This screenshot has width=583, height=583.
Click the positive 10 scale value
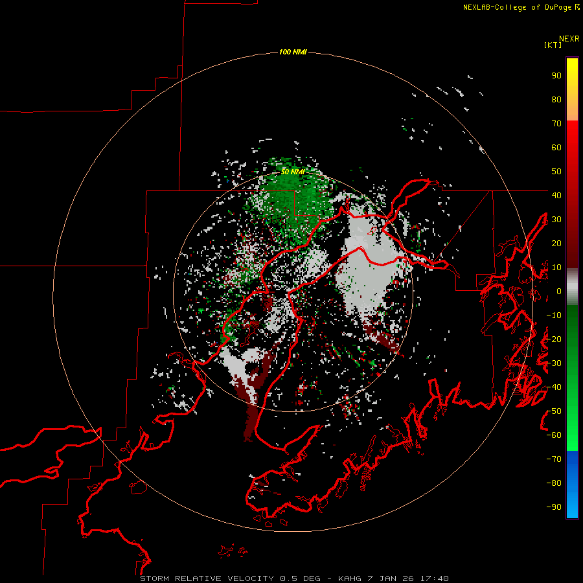click(x=556, y=268)
